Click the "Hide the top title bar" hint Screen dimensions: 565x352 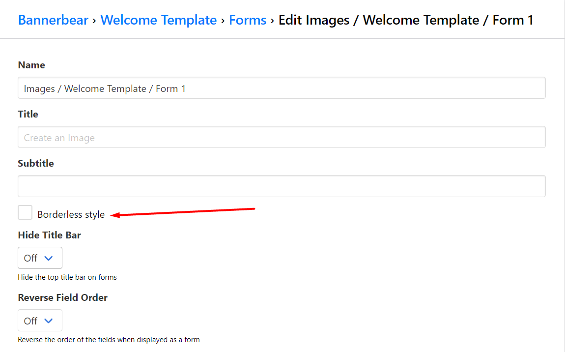tap(67, 277)
